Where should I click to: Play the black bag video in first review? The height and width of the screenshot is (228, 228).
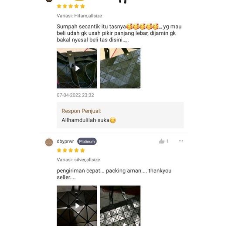click(x=77, y=68)
